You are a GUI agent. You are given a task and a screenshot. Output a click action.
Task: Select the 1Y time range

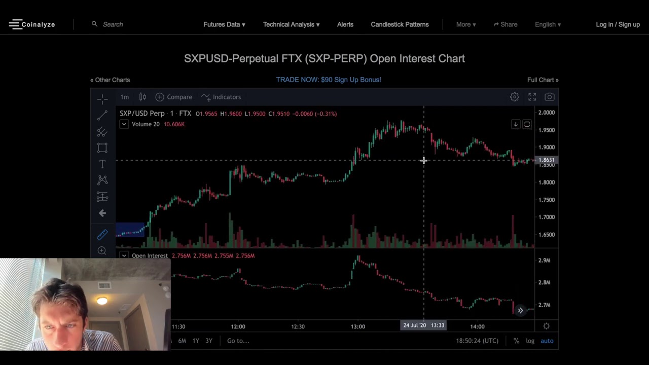[196, 341]
